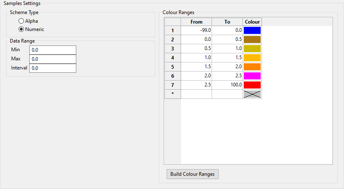Click the Max data range field

53,59
